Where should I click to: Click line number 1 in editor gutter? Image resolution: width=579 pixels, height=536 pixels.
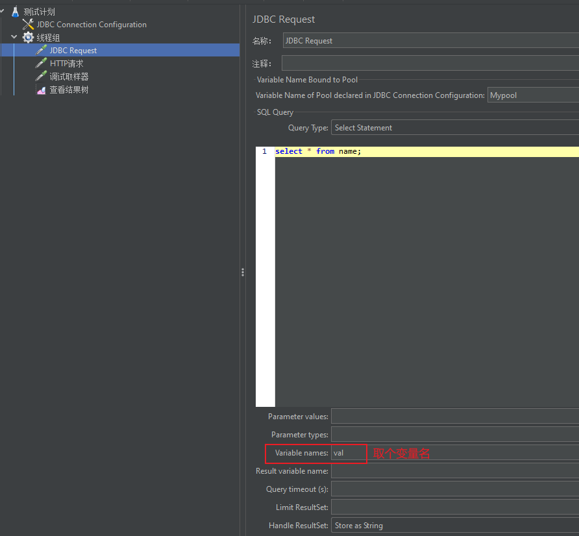click(x=264, y=151)
